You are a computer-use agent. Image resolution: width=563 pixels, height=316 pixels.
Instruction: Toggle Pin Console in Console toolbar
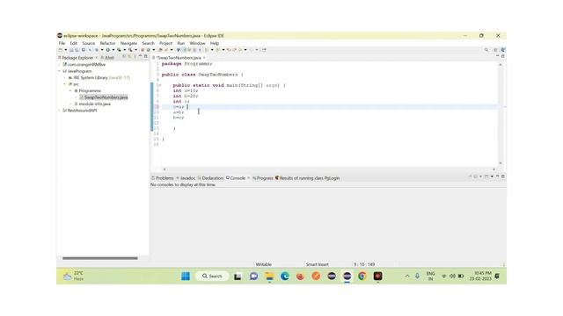point(470,176)
